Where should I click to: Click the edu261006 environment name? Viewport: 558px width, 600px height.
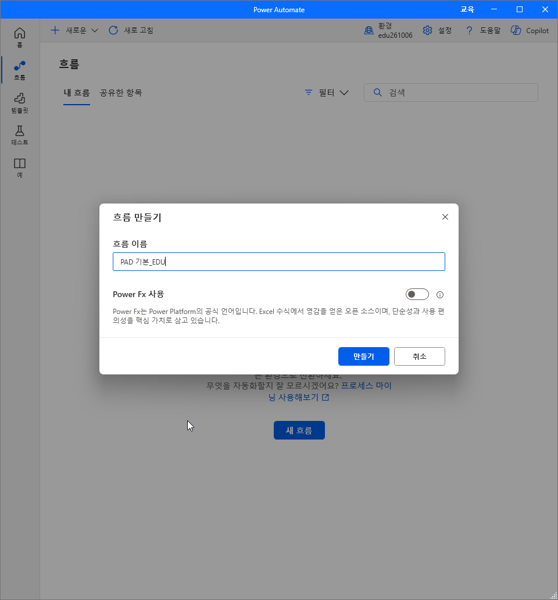pos(395,35)
